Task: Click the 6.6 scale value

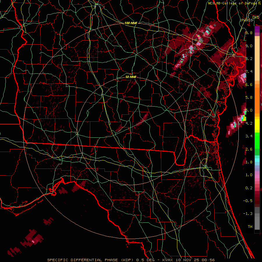Action: [249, 84]
